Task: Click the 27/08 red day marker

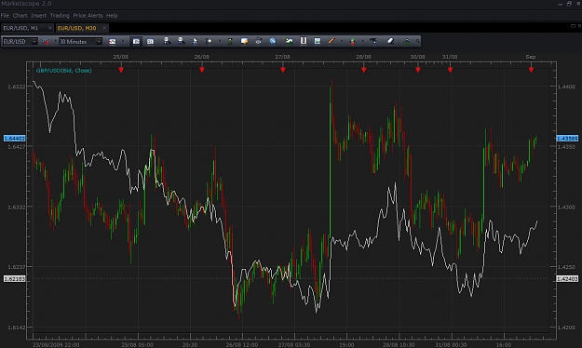Action: tap(283, 70)
